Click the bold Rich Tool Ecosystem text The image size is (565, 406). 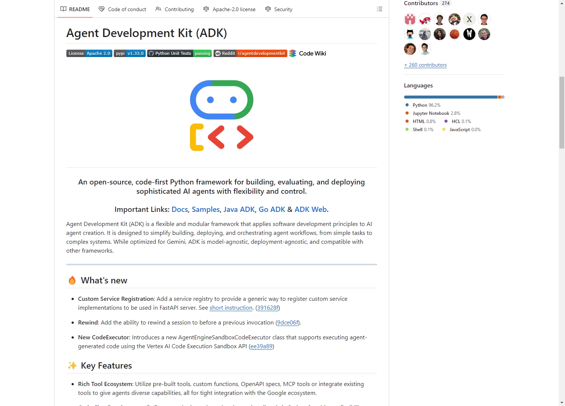pyautogui.click(x=105, y=384)
